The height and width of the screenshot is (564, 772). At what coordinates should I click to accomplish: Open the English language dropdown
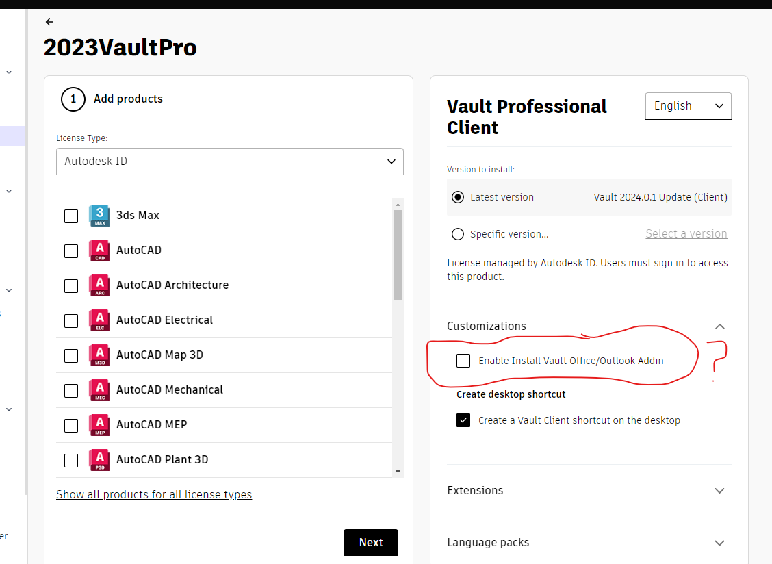pyautogui.click(x=688, y=105)
